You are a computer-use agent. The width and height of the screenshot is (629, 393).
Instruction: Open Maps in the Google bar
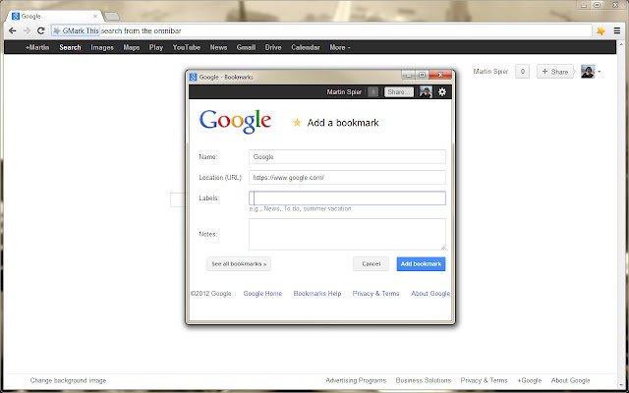point(132,47)
